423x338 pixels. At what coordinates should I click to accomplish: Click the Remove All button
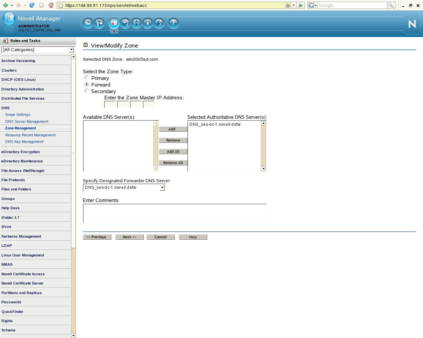point(173,163)
